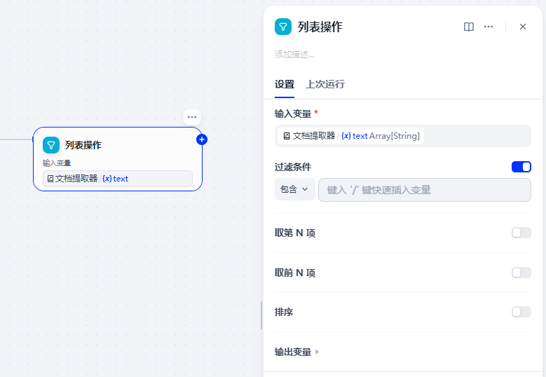Switch to the 上次运行 tab
The height and width of the screenshot is (377, 546).
point(325,84)
